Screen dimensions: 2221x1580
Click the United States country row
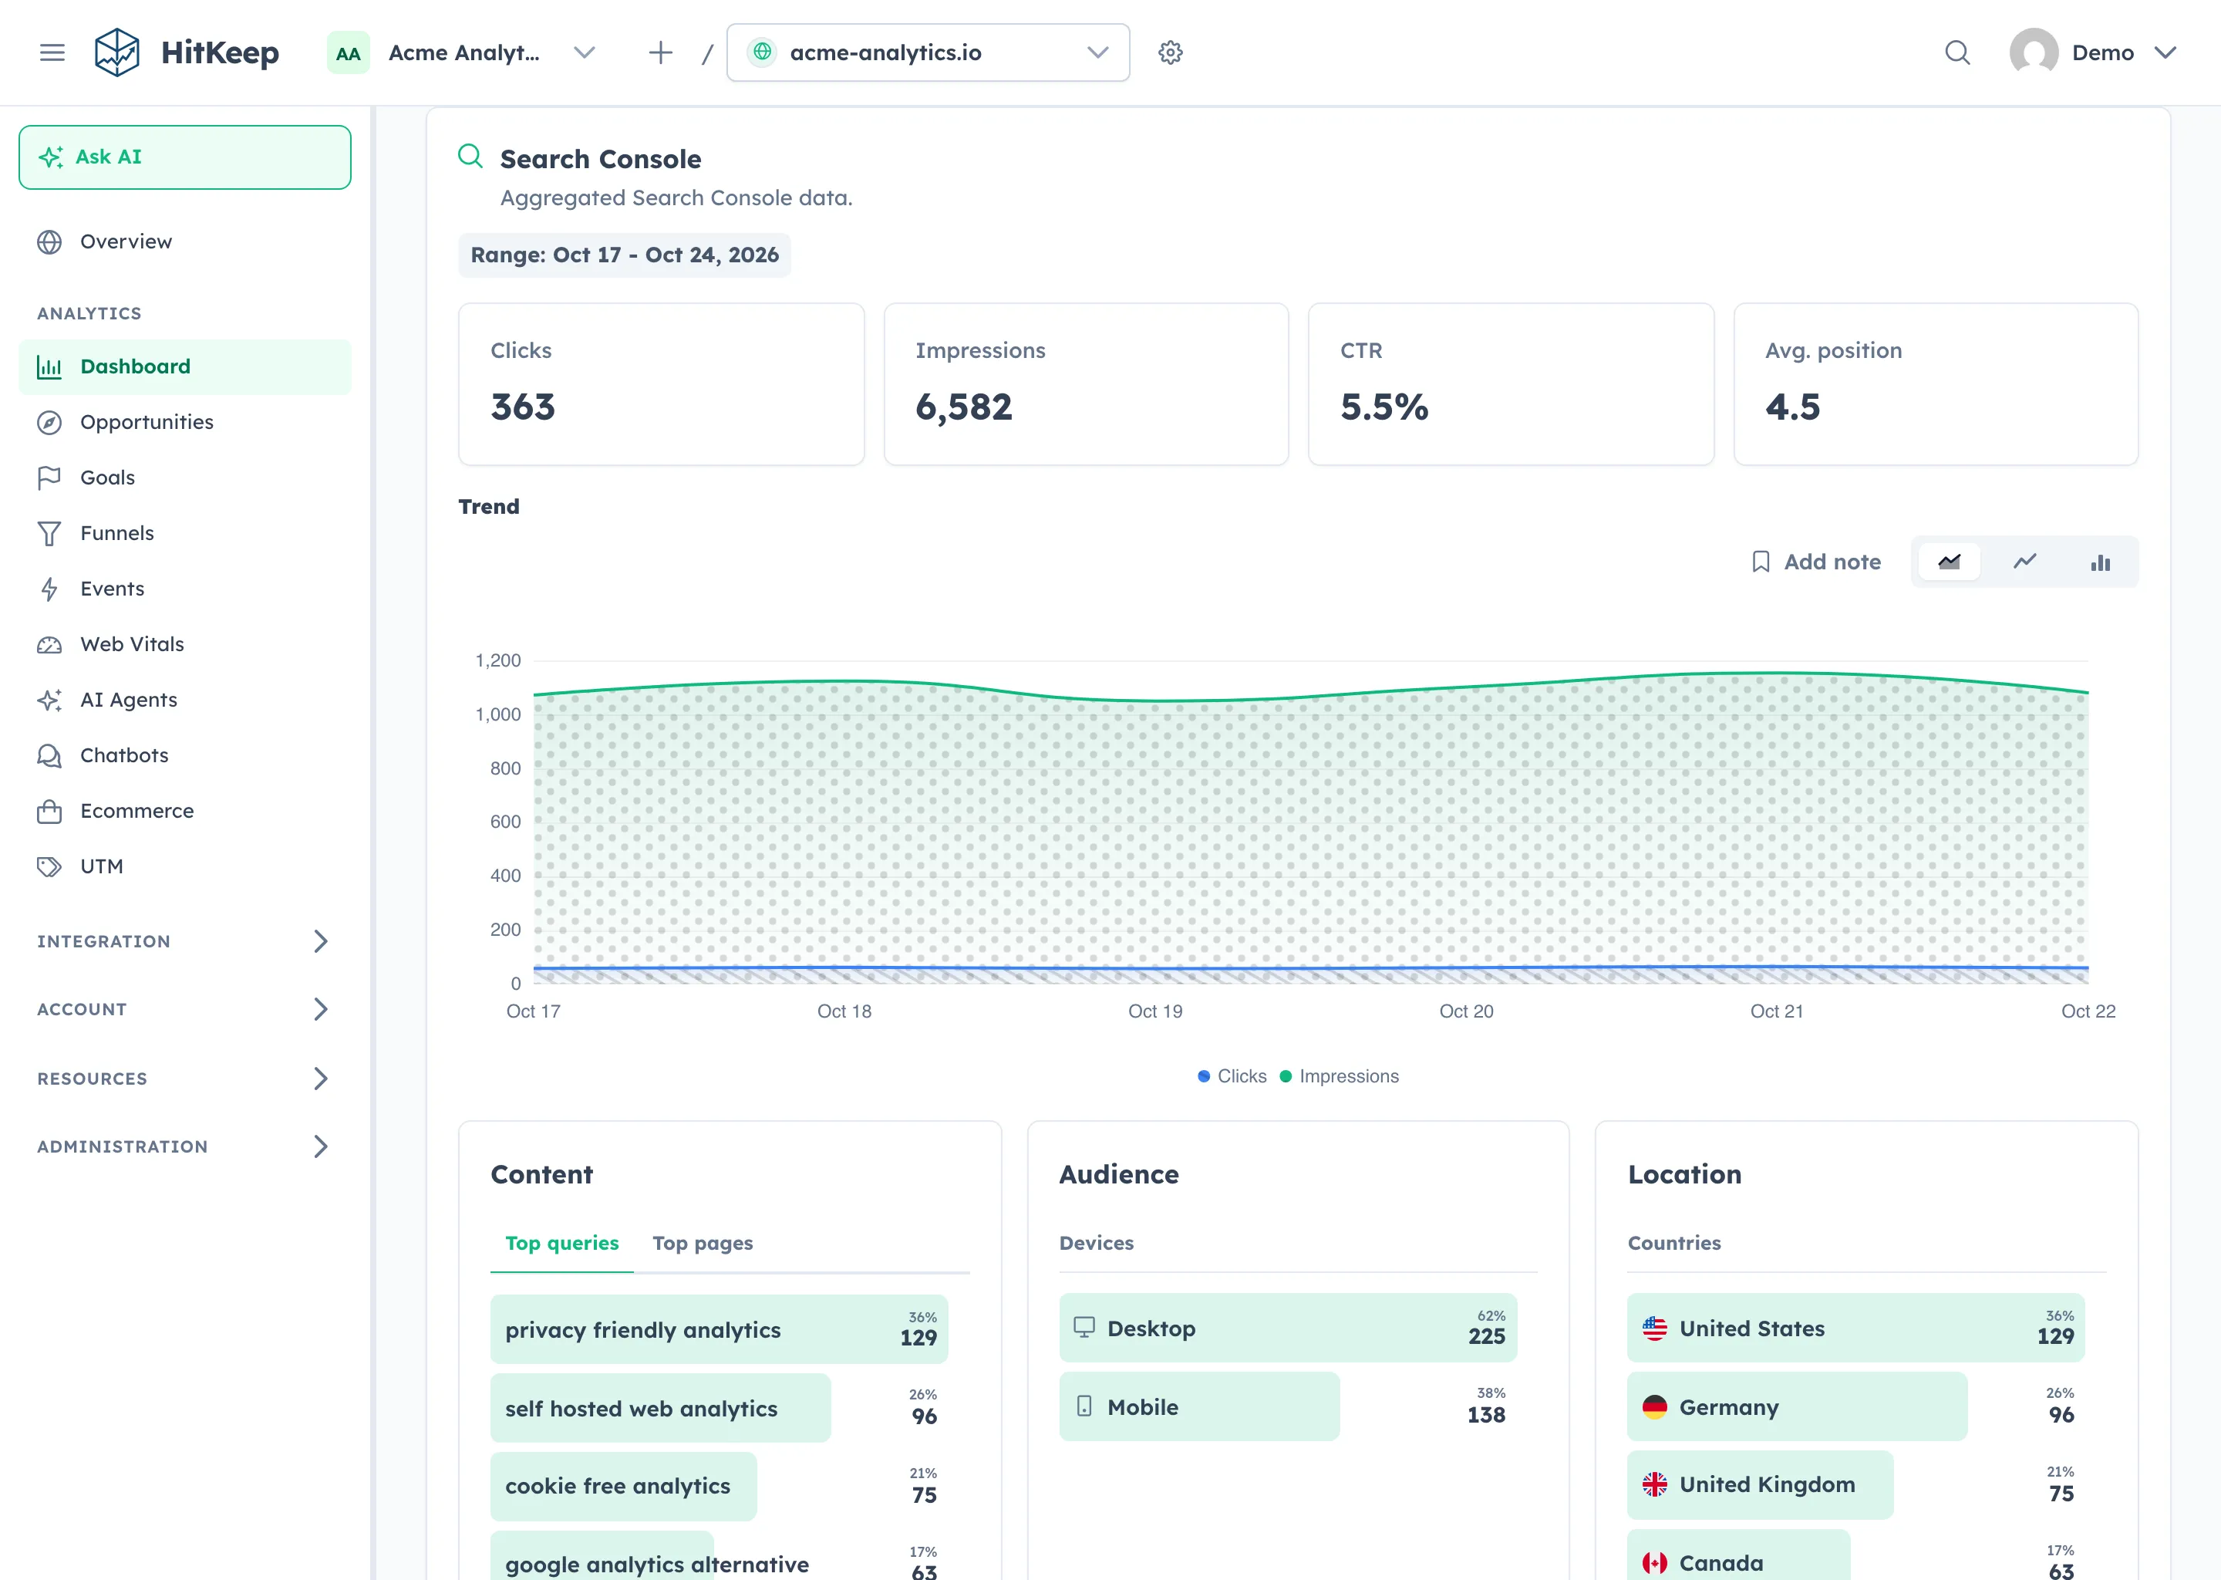coord(1855,1328)
